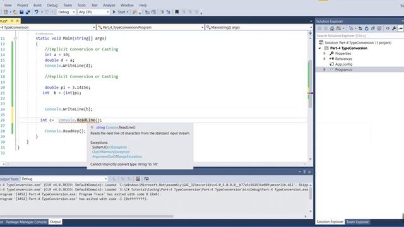404x227 pixels.
Task: Click Collapse All icon in Solution Explorer
Action: 373,28
